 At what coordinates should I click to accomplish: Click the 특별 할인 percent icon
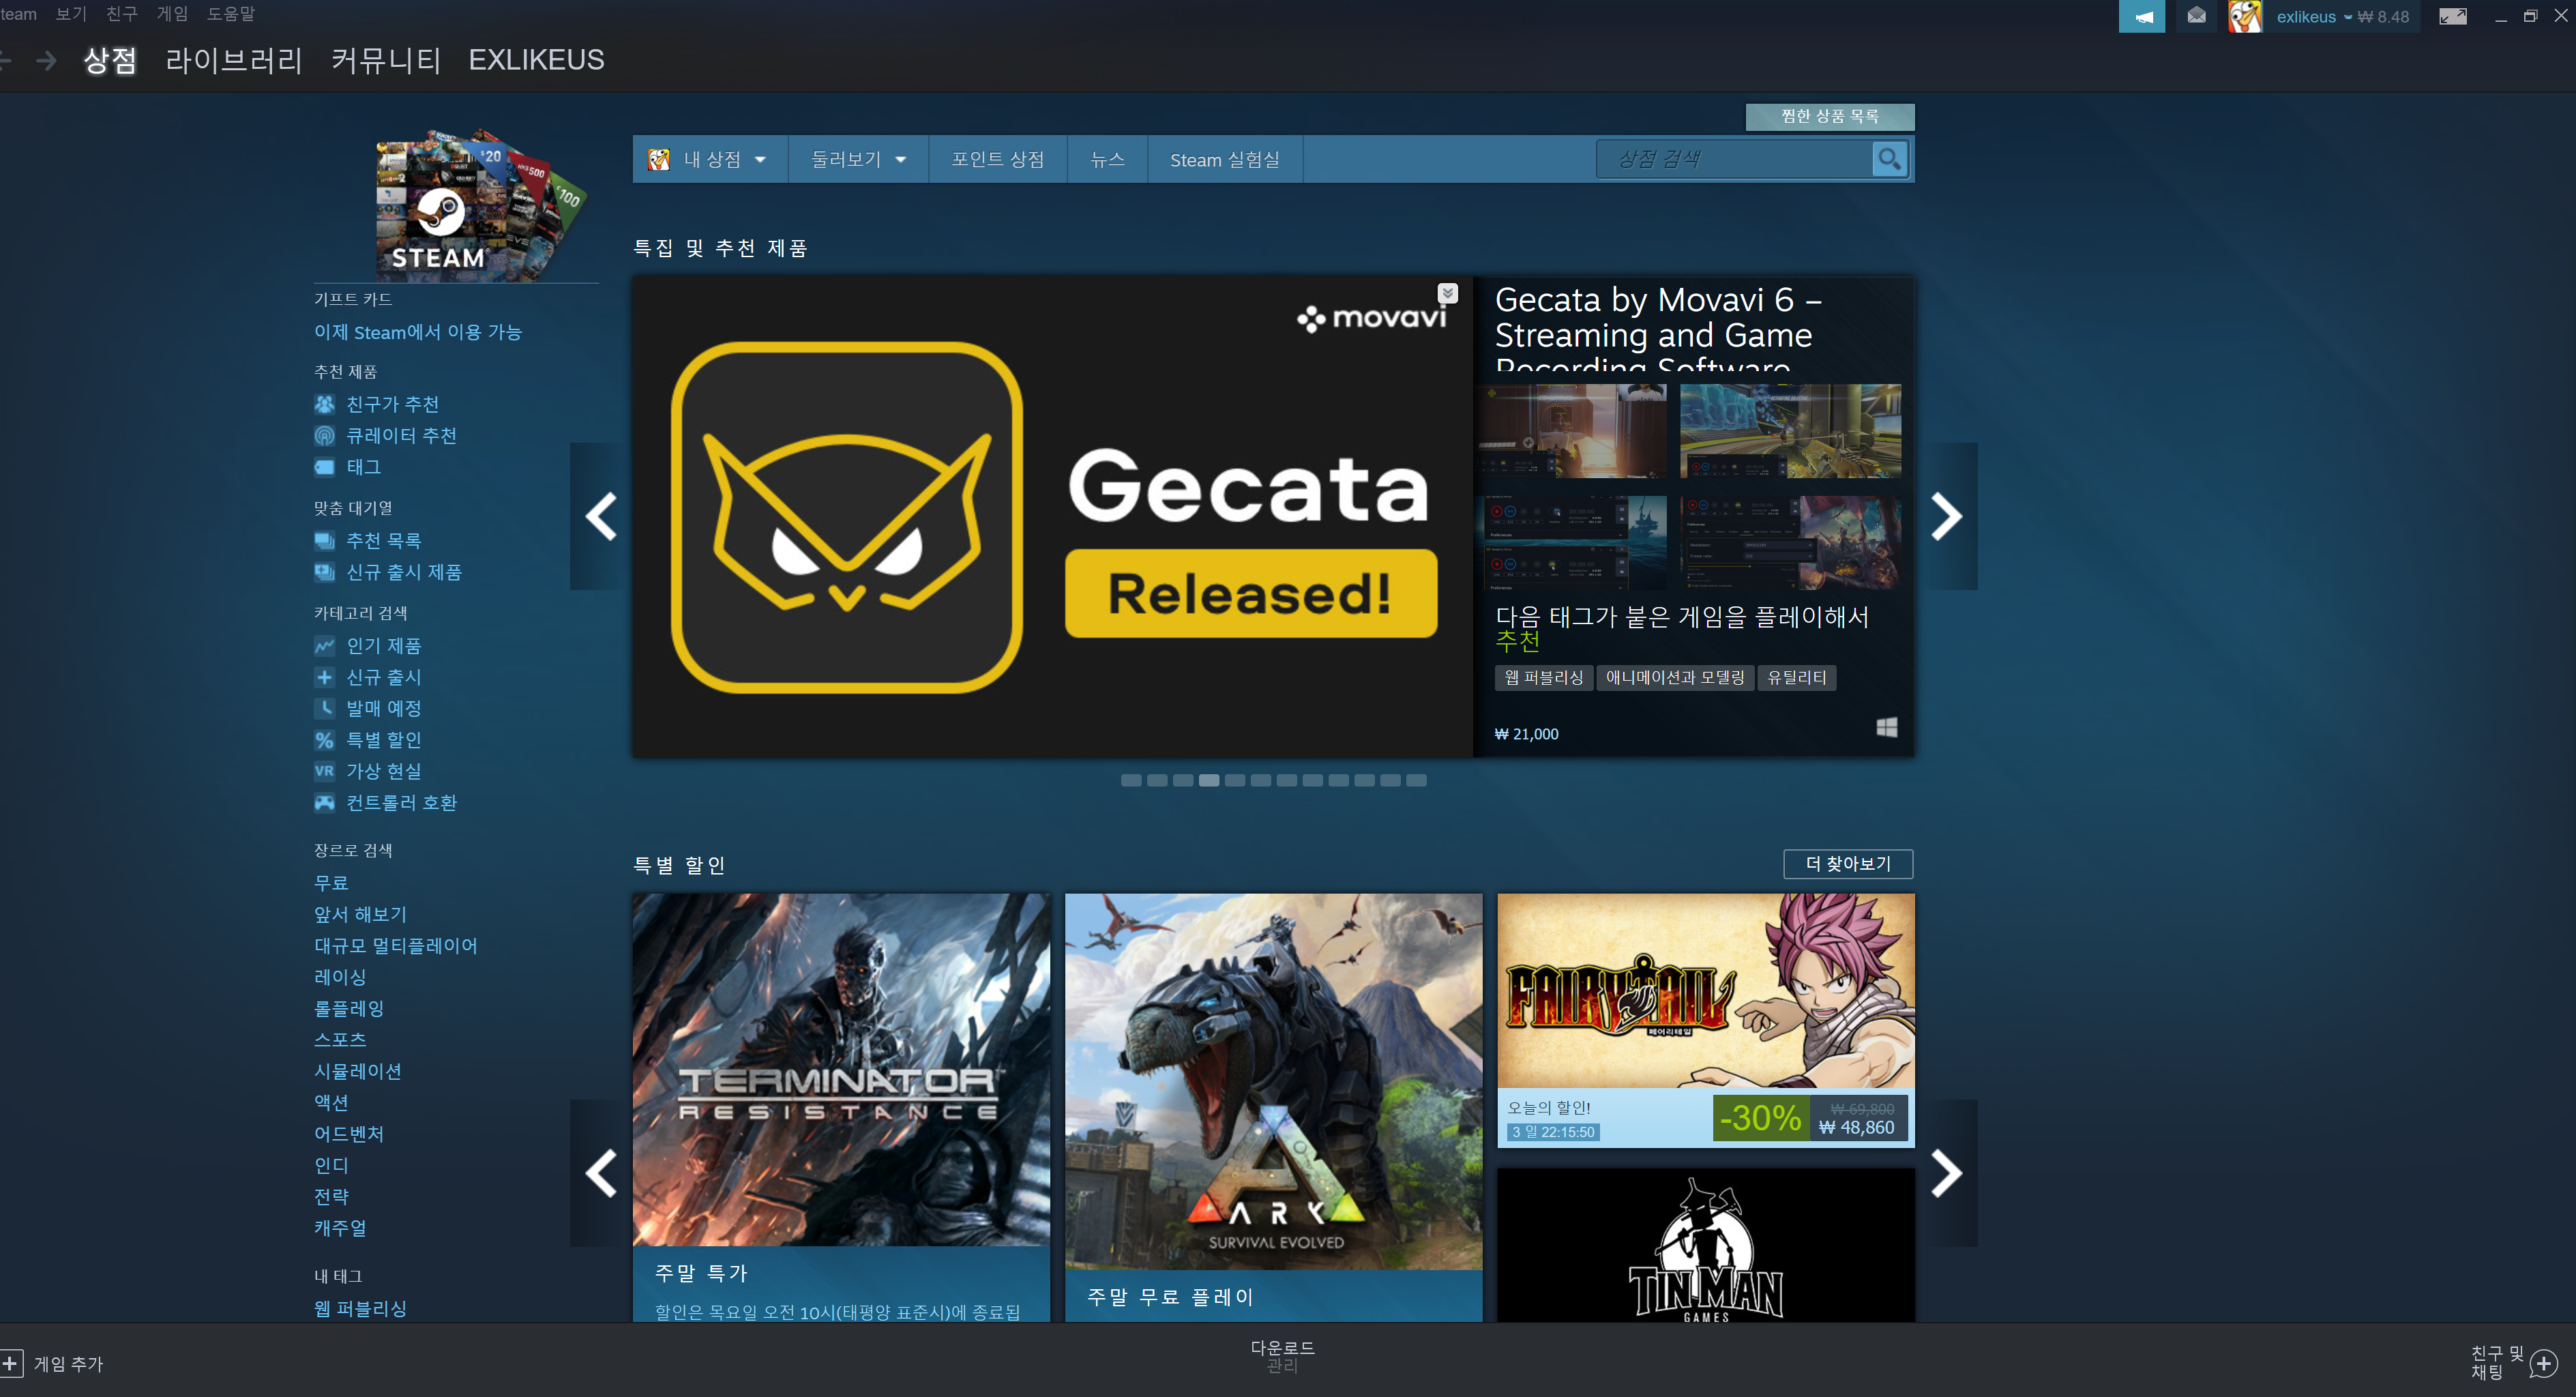[x=324, y=740]
